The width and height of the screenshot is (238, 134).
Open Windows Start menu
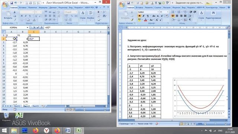[x=4, y=131]
